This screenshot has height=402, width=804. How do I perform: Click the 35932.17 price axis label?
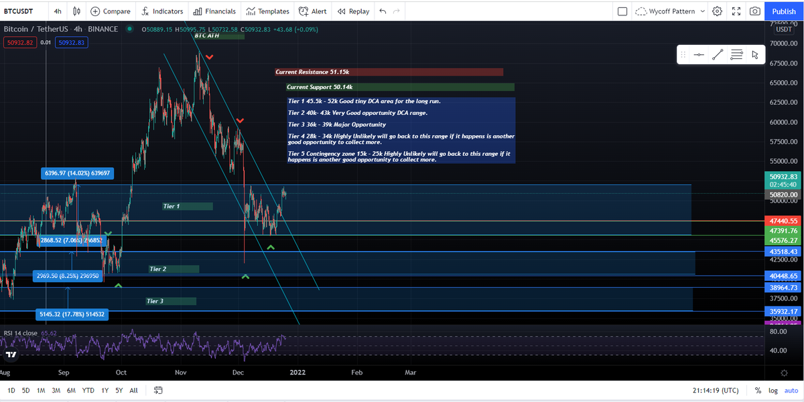click(x=783, y=311)
